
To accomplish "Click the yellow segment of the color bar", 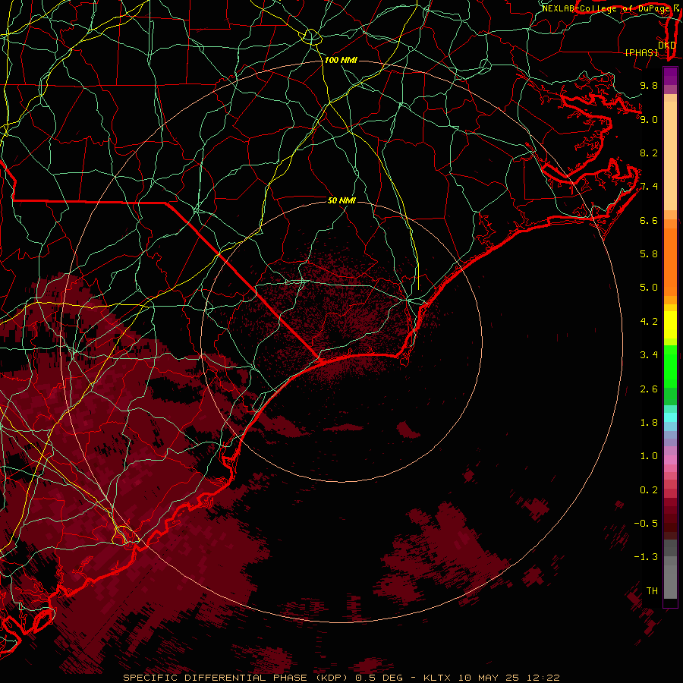I will coord(670,325).
